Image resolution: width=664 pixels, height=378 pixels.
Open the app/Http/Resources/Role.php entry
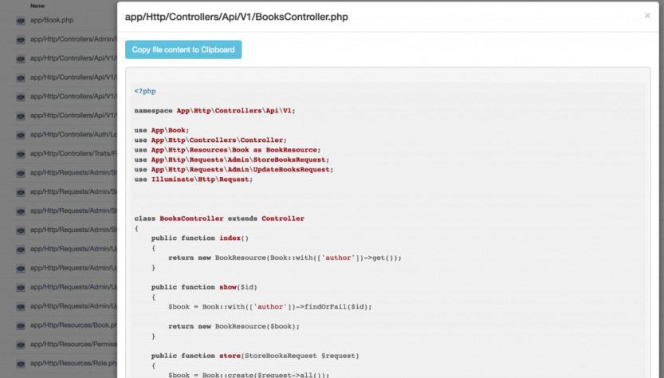tap(73, 363)
